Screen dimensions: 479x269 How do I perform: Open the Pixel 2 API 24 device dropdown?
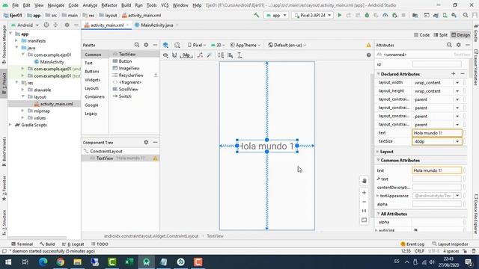point(313,15)
